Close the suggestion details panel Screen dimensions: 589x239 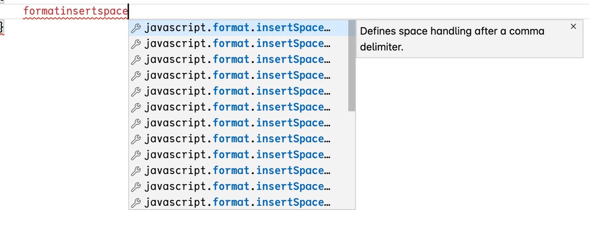click(573, 27)
